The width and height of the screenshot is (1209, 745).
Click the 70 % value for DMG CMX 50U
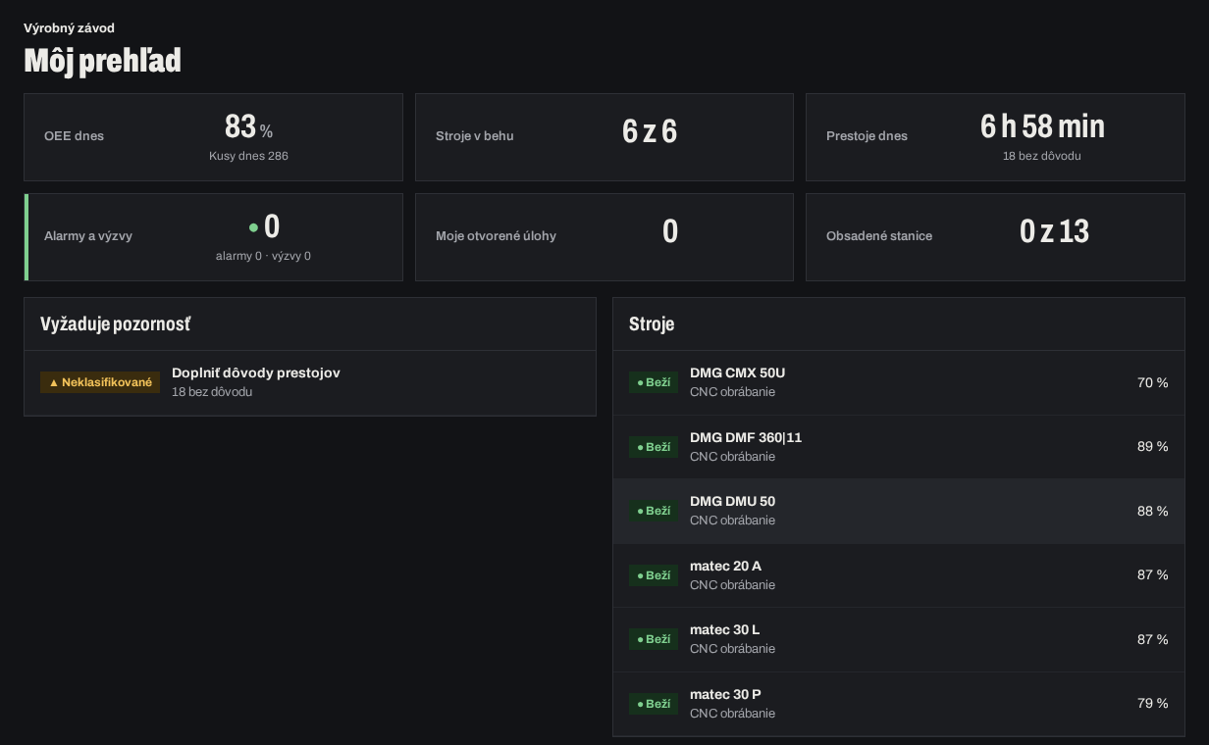coord(1153,382)
